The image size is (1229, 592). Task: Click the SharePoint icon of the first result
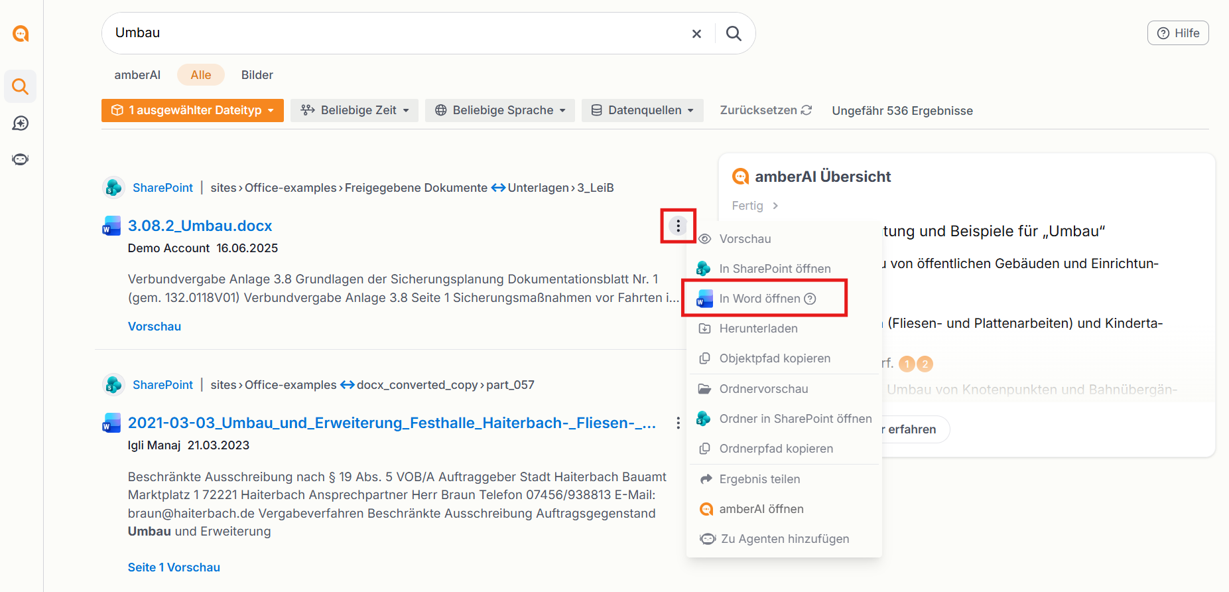(x=114, y=188)
